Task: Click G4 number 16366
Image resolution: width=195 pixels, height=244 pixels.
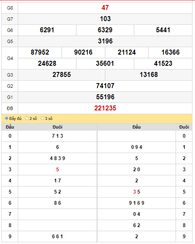Action: (x=170, y=52)
